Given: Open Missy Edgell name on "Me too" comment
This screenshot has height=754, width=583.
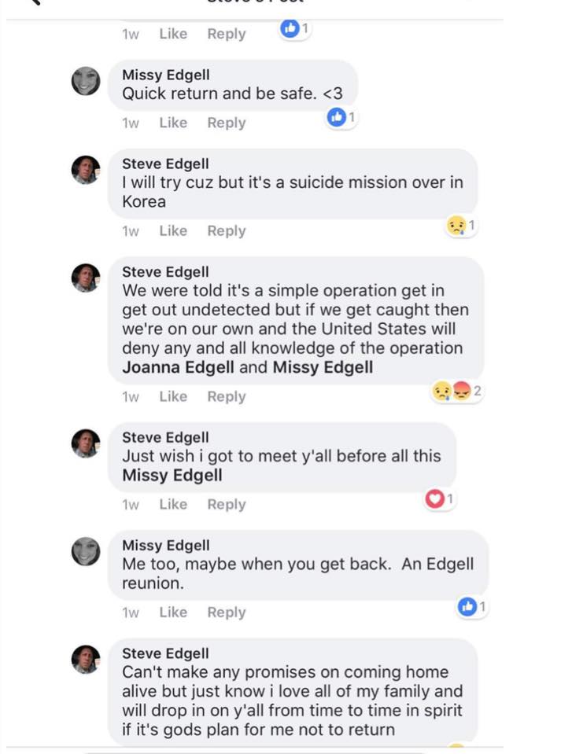Looking at the screenshot, I should pyautogui.click(x=166, y=546).
